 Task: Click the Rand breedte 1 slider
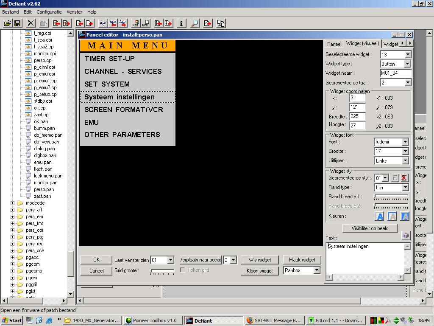click(x=391, y=197)
